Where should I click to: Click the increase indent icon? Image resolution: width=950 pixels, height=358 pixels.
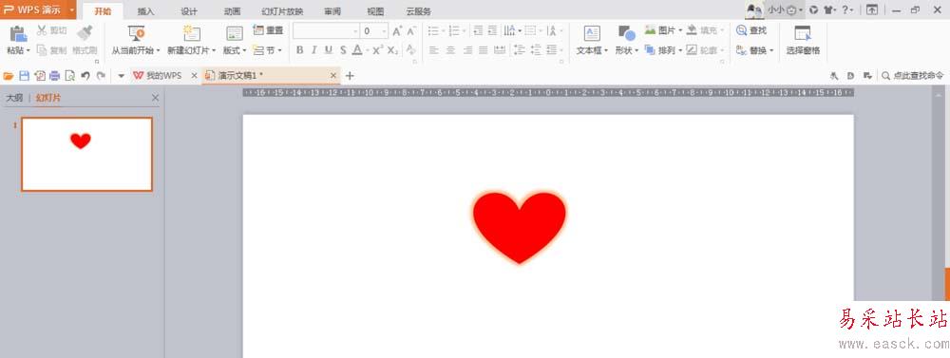[x=492, y=31]
